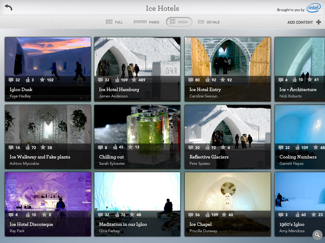Click author name Gina Farhey
Screen dimensions: 325x243
[x=109, y=231]
